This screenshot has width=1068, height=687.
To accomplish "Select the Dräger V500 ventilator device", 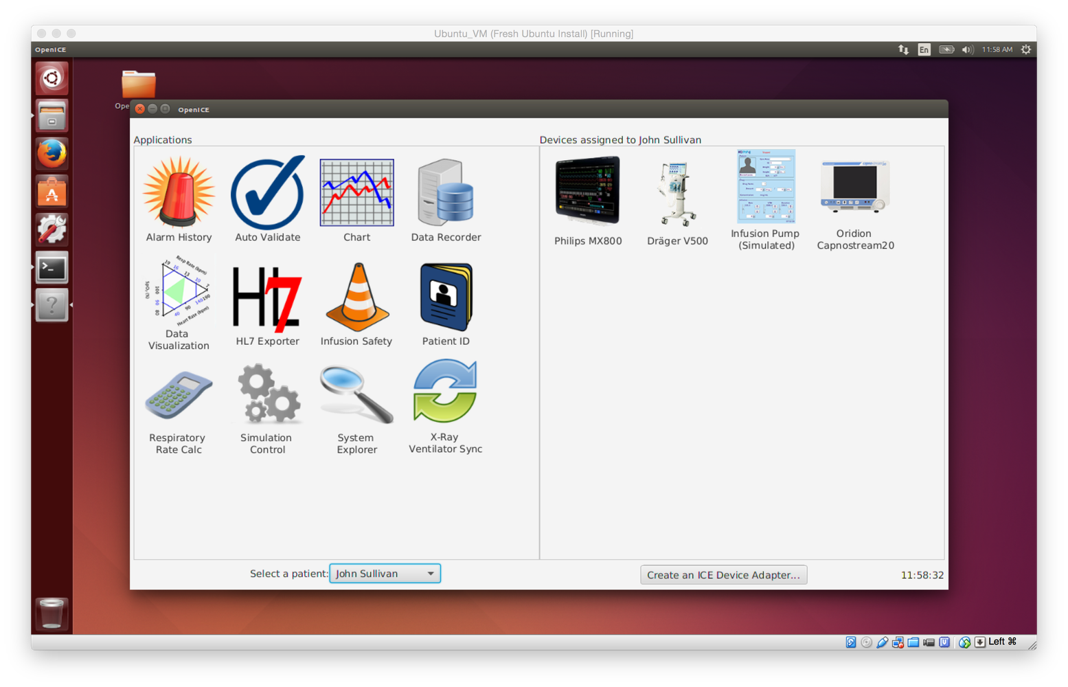I will 677,203.
